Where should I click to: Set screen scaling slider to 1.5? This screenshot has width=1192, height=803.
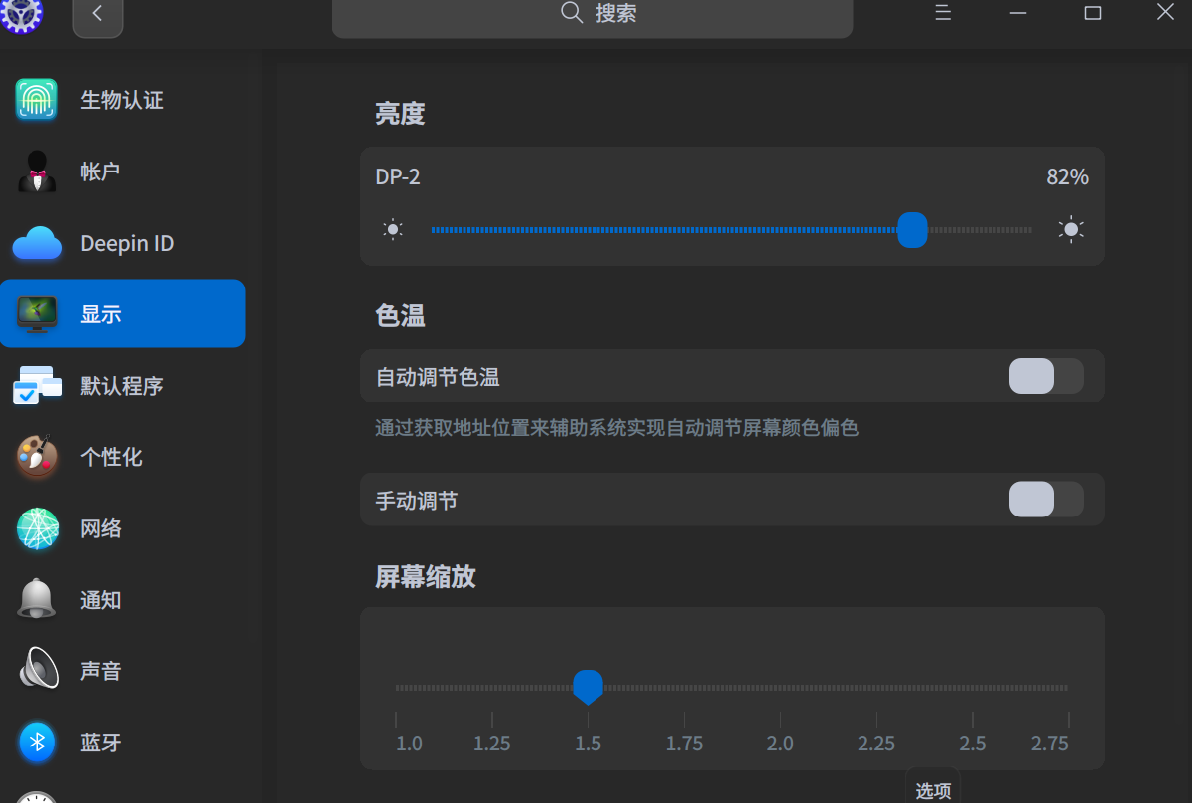[588, 687]
